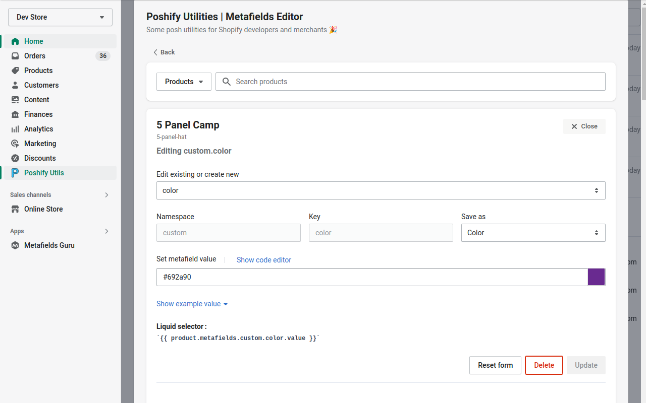Click the 'Editing custom.color' subtitle
646x403 pixels.
pyautogui.click(x=194, y=151)
